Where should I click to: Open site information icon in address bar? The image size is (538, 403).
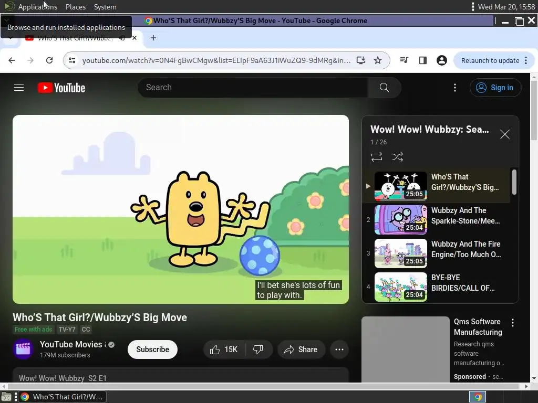coord(72,60)
